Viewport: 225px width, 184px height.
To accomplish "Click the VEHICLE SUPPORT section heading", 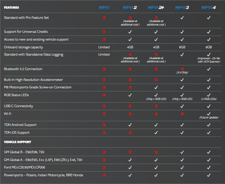I will click(17, 142).
